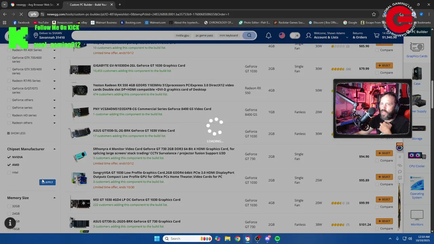The image size is (434, 244).
Task: Click the browser address bar URL
Action: 138,14
